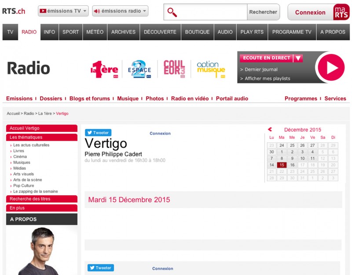Expand Recherche des titres section
The image size is (352, 275).
click(42, 199)
